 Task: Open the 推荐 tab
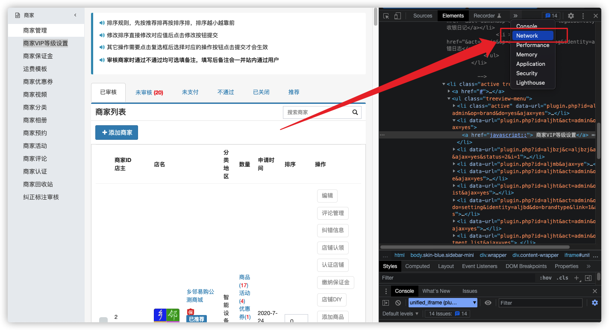click(294, 92)
